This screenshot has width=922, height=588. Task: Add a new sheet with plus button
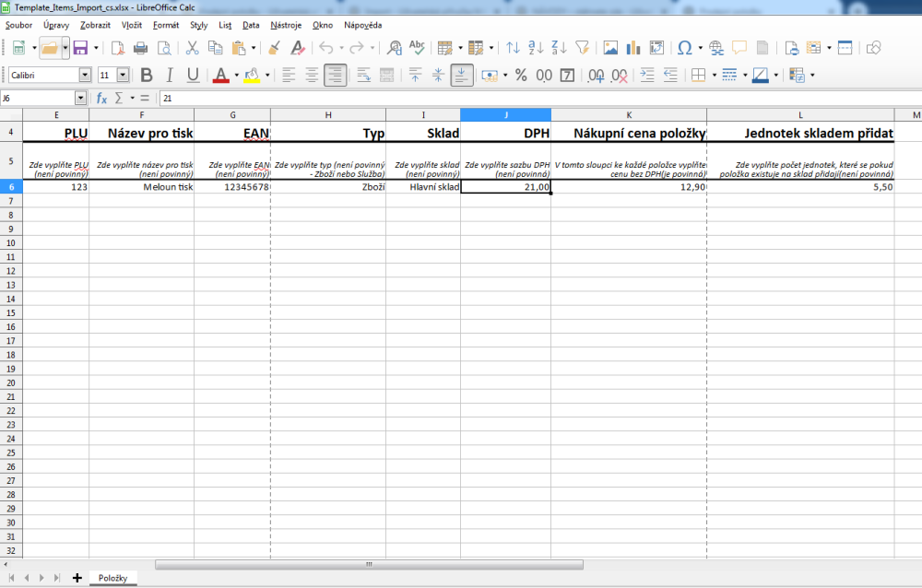77,578
